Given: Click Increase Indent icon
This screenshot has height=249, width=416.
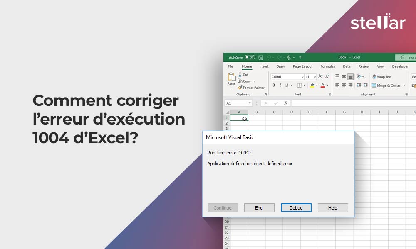Looking at the screenshot, I should (x=366, y=85).
